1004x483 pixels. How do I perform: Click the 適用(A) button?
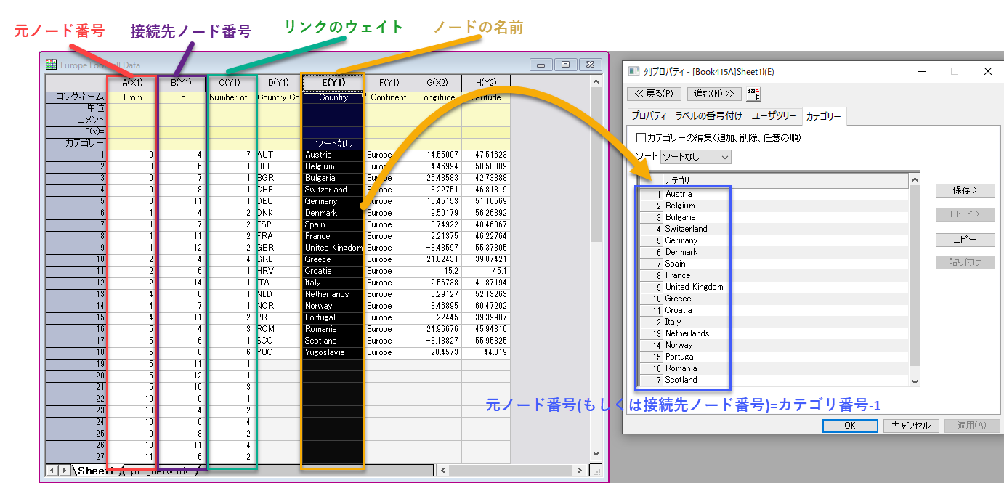click(971, 426)
